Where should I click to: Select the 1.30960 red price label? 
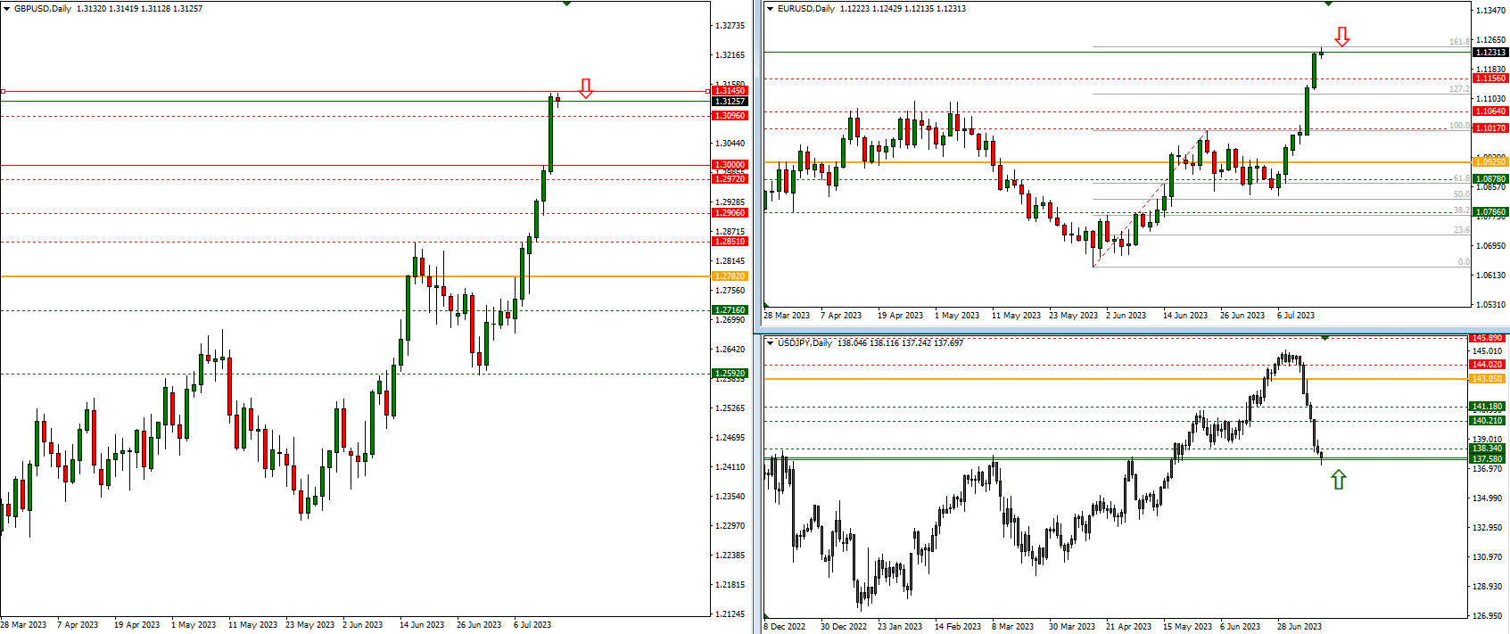730,116
